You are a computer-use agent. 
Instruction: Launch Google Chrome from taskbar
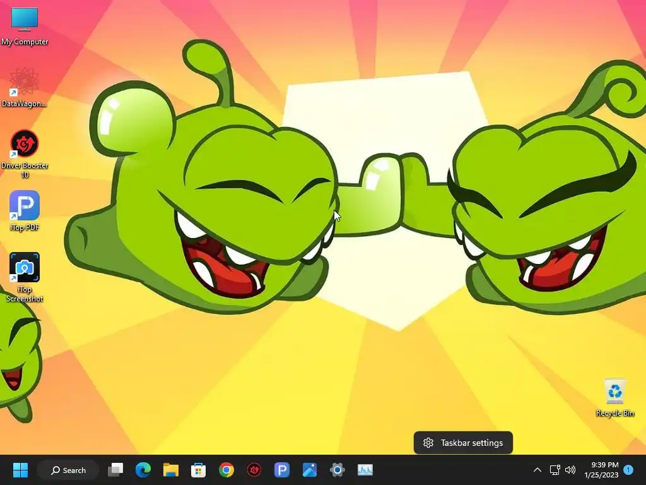click(x=226, y=470)
